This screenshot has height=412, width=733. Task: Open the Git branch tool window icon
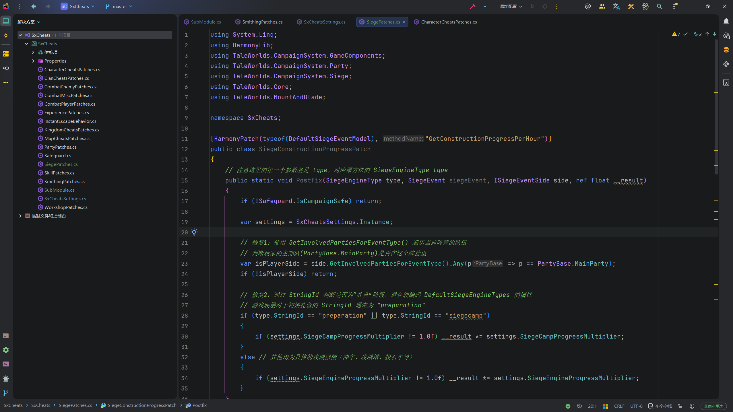[6, 393]
